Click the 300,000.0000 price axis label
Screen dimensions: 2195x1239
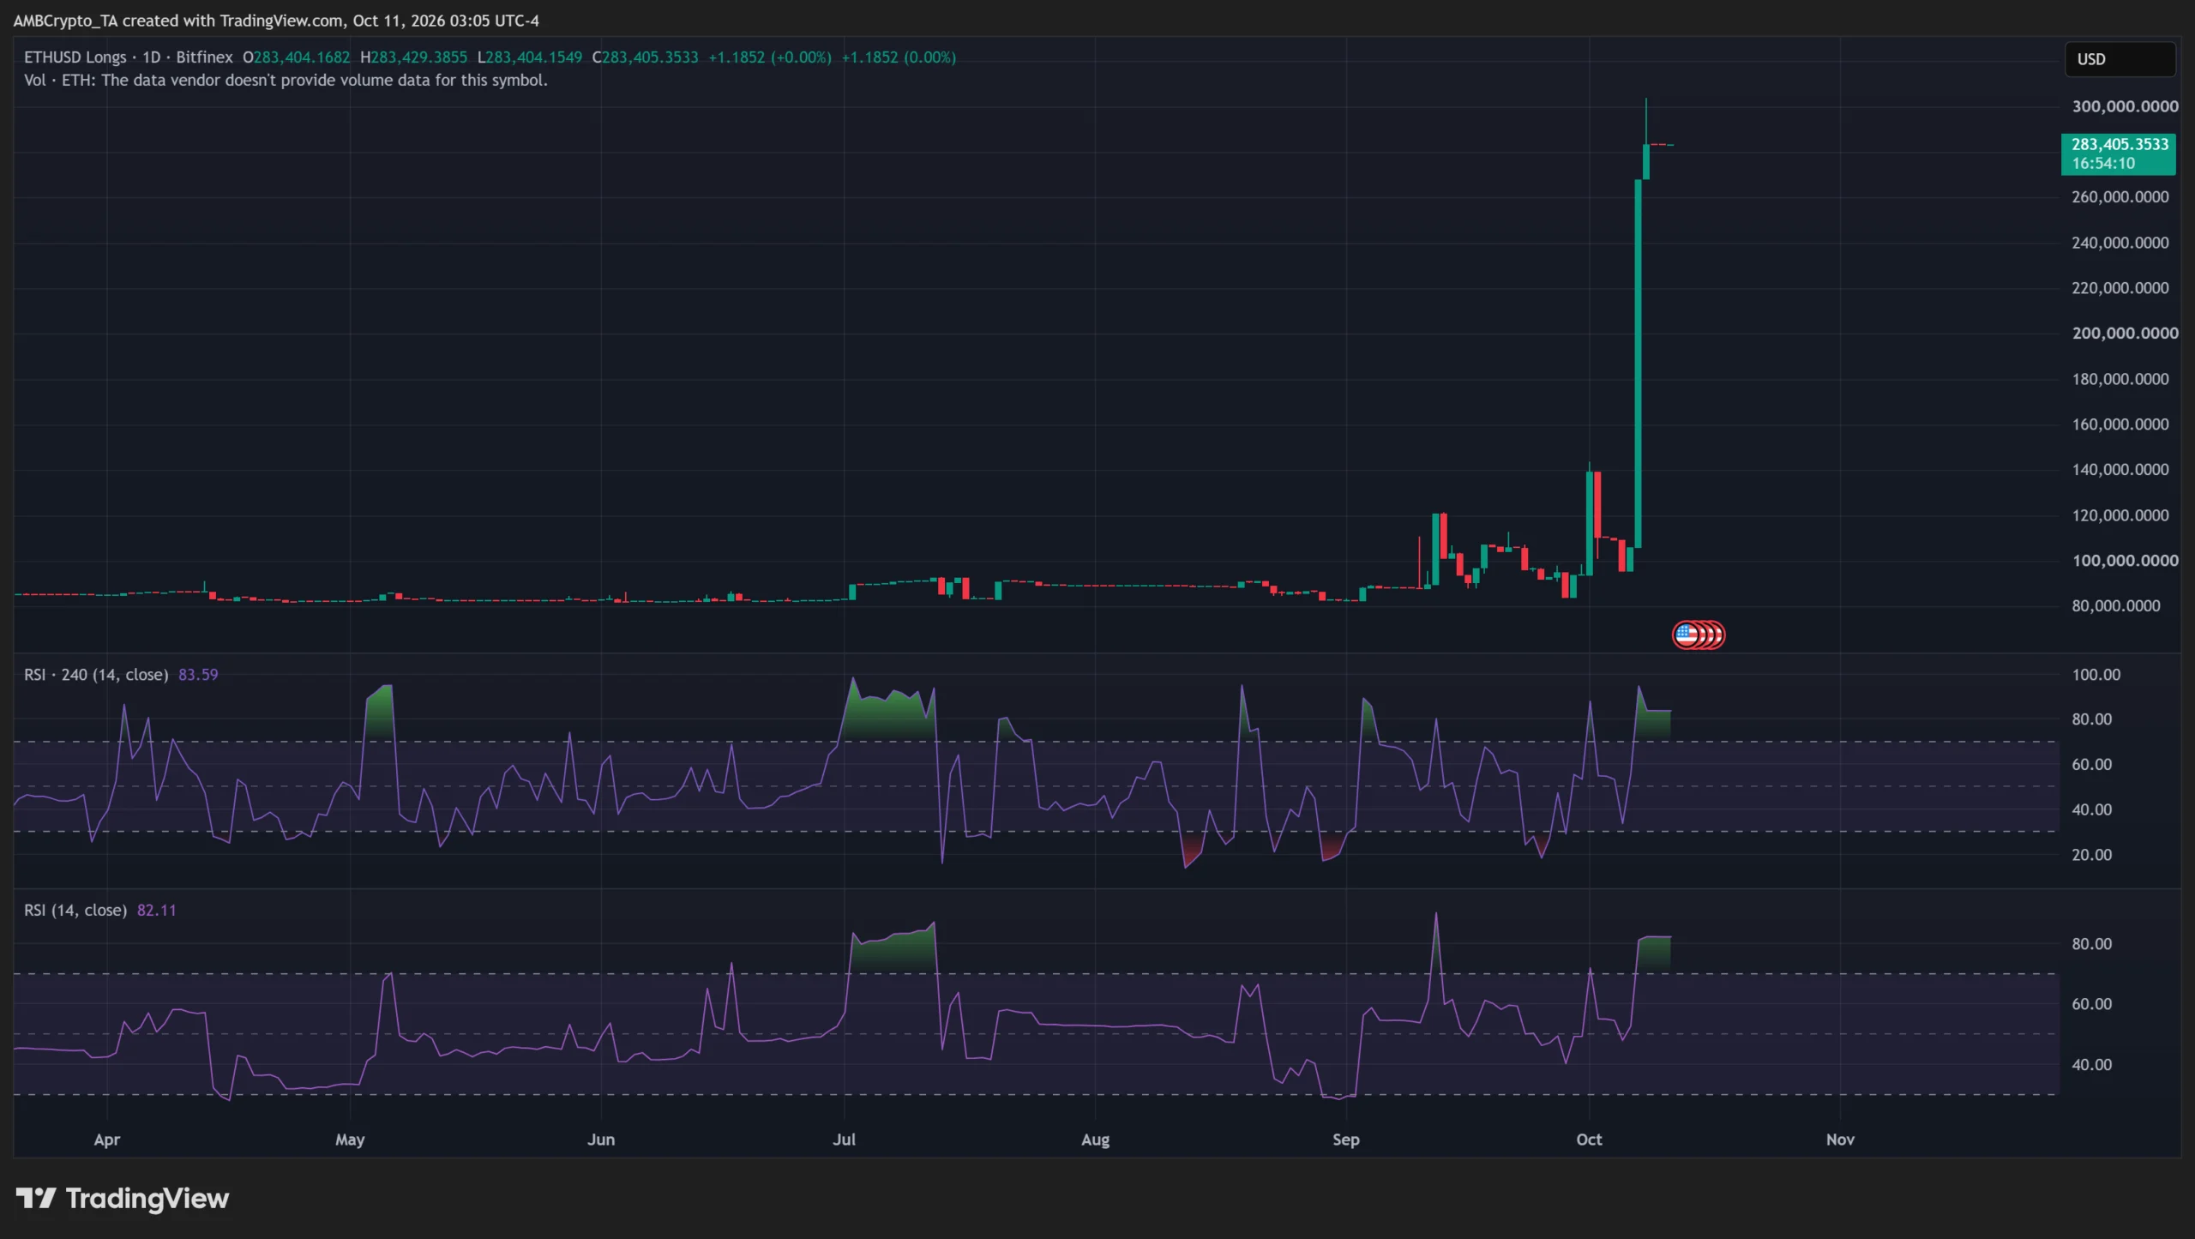click(2125, 106)
